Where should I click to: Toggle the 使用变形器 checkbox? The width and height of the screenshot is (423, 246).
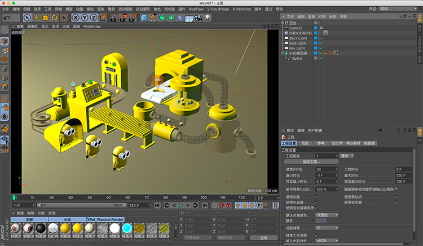click(x=396, y=202)
